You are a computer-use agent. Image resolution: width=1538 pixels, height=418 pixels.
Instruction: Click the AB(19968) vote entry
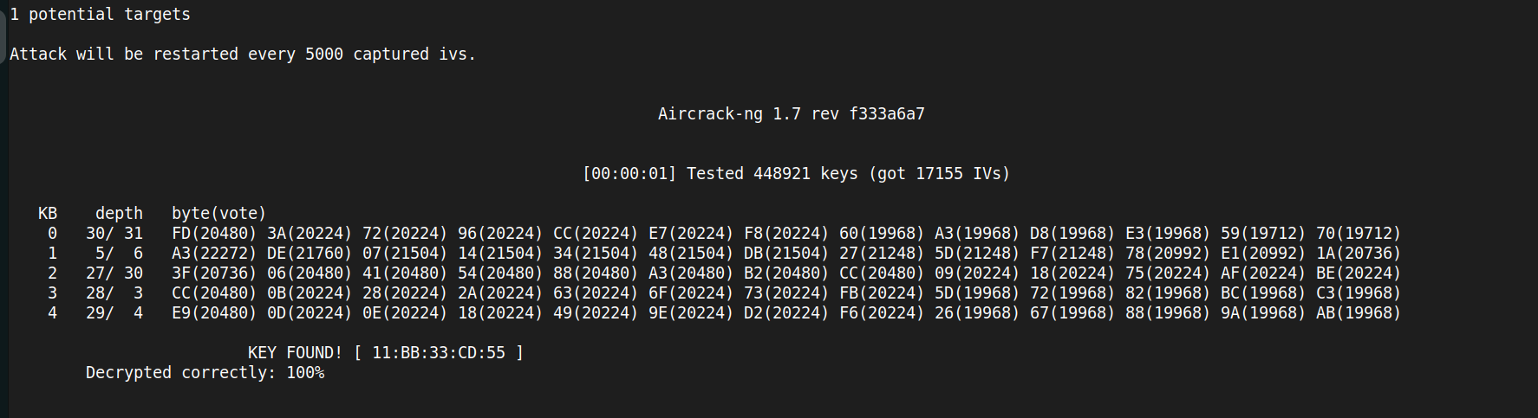[1359, 313]
